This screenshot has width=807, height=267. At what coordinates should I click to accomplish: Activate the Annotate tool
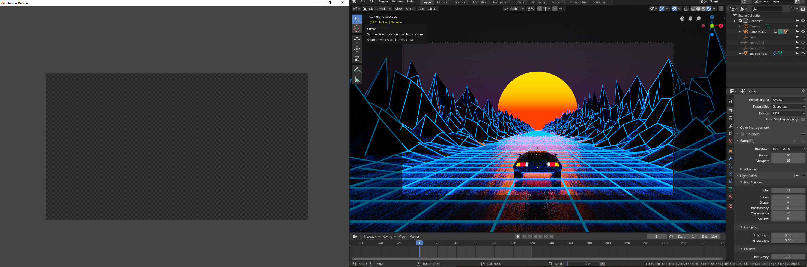coord(357,70)
